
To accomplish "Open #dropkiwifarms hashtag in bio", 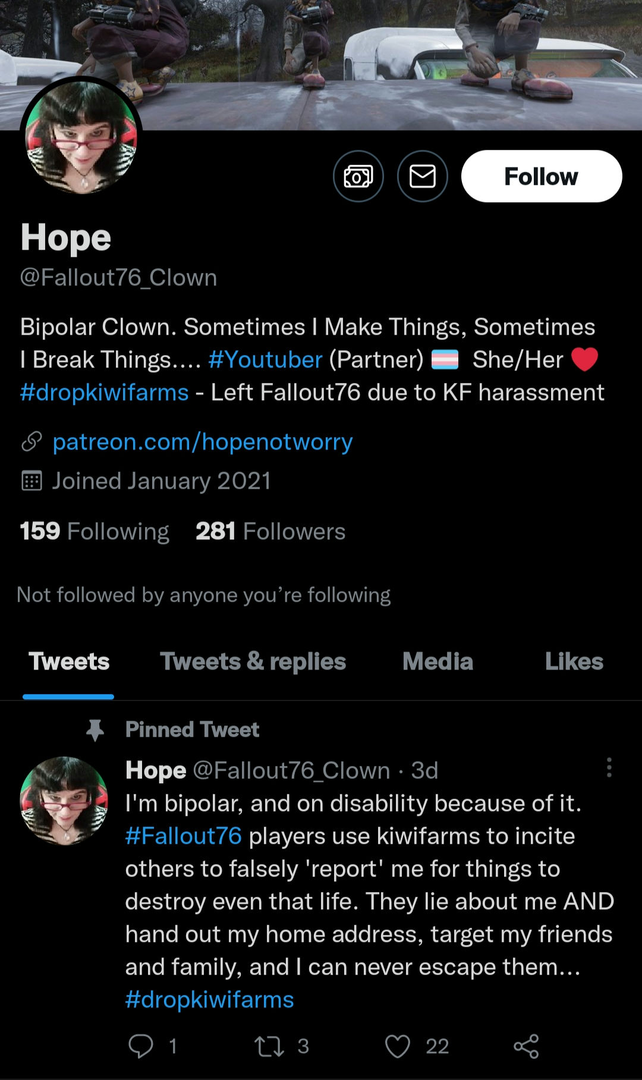I will (x=104, y=393).
